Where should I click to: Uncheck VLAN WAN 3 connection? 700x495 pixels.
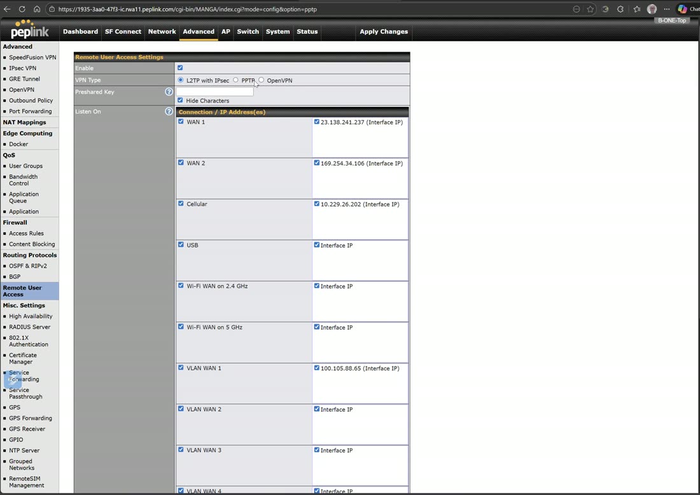181,449
